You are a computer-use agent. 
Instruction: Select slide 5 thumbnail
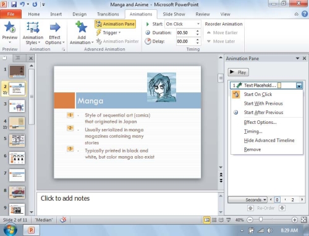click(x=17, y=141)
